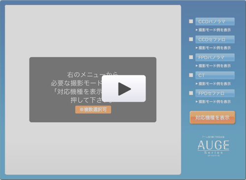Image resolution: width=246 pixels, height=180 pixels.
Task: Expand 撮影モード例を表示 under CCDセファロ
Action: point(213,48)
